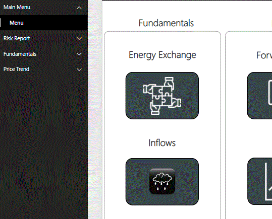
Task: Click the Main Menu section label
Action: (x=17, y=7)
